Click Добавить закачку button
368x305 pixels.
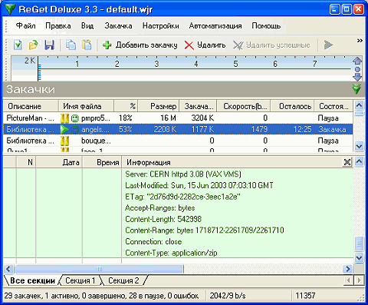click(x=140, y=45)
